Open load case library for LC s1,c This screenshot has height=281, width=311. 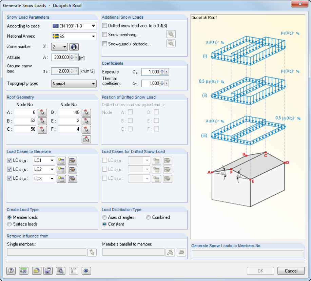pos(72,179)
